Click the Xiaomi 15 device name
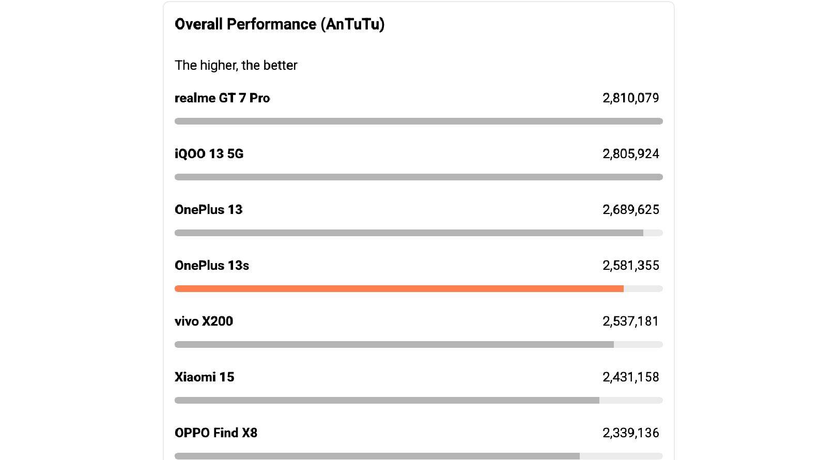 pyautogui.click(x=204, y=377)
